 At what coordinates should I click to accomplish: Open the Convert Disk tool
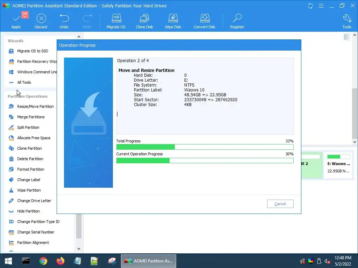pyautogui.click(x=205, y=21)
